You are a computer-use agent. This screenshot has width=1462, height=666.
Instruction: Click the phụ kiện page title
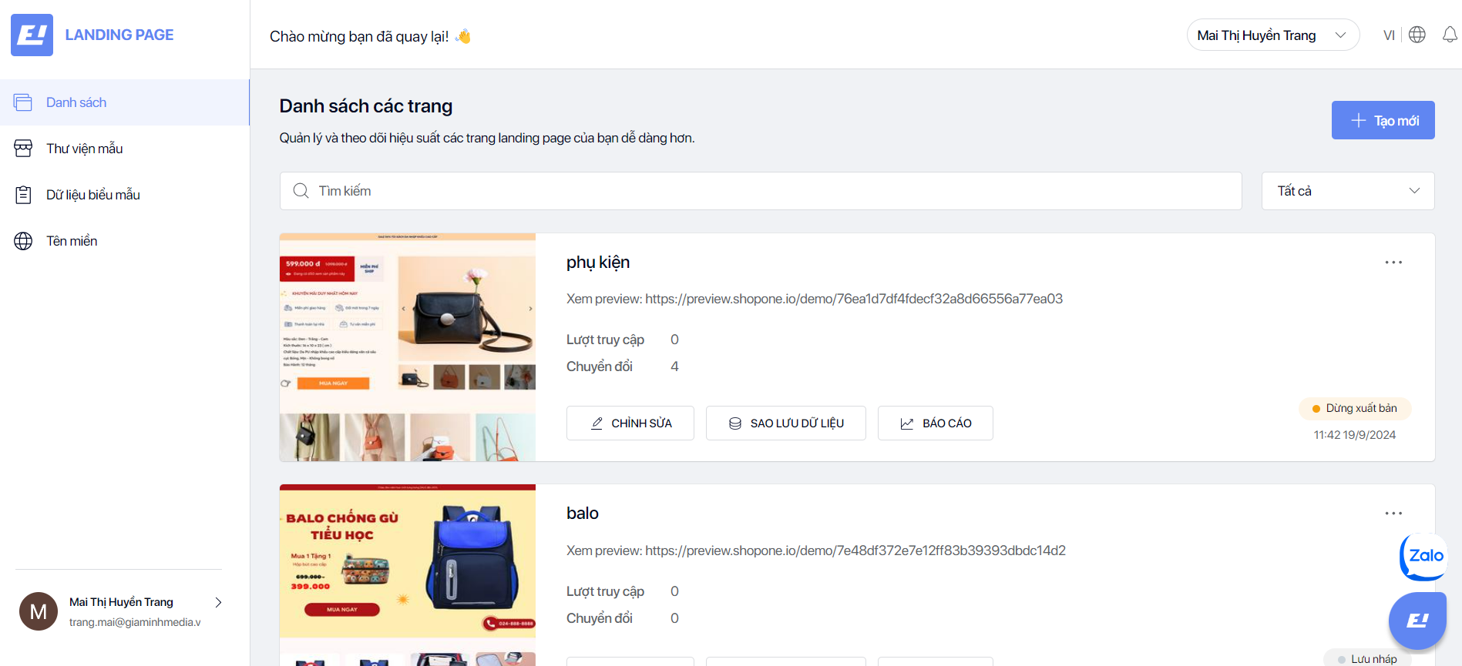598,263
